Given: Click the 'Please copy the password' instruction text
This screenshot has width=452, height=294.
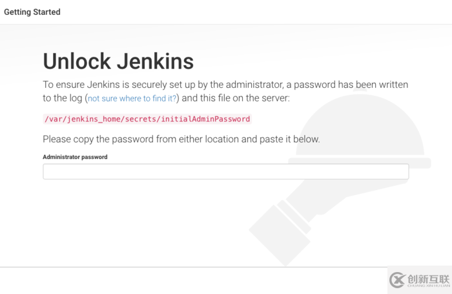Looking at the screenshot, I should click(181, 139).
